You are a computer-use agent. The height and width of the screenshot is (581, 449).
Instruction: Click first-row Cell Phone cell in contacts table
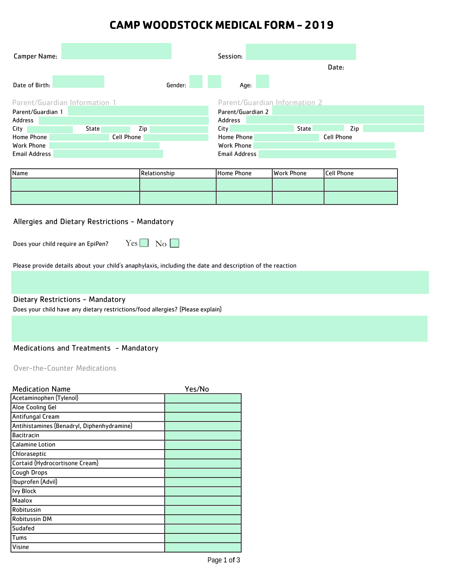[361, 185]
